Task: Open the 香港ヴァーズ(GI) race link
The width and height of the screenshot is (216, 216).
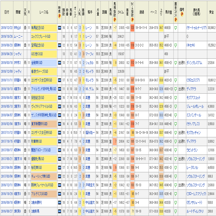Action: 40,71
